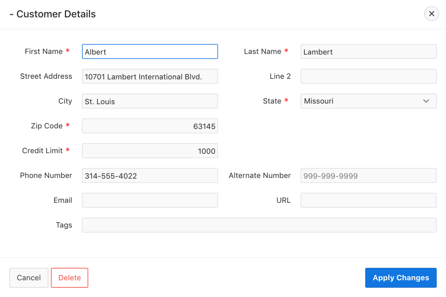The width and height of the screenshot is (446, 297).
Task: Focus the First Name field containing Albert
Action: (150, 52)
